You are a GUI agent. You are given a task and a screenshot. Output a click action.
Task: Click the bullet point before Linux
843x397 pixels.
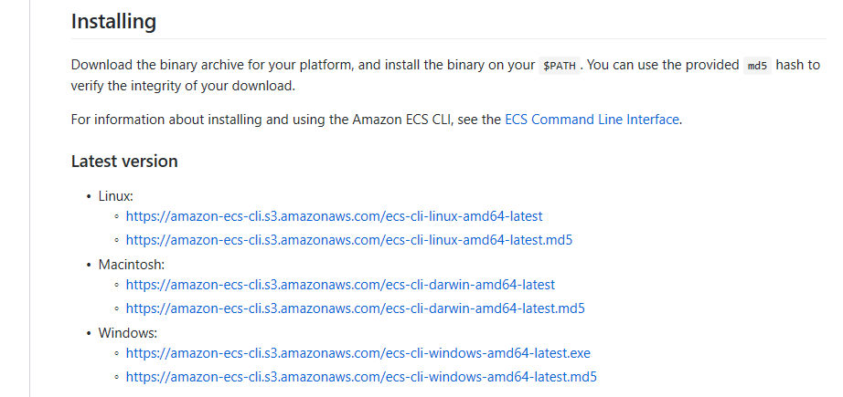89,196
